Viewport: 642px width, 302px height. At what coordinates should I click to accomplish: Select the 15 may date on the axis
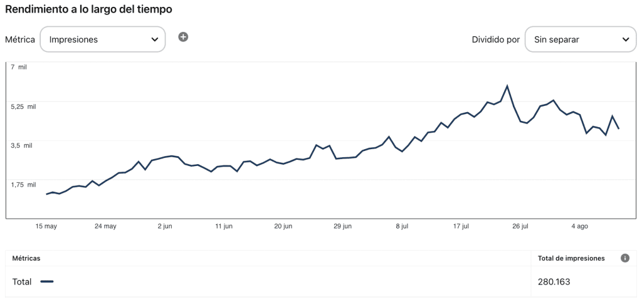point(46,226)
